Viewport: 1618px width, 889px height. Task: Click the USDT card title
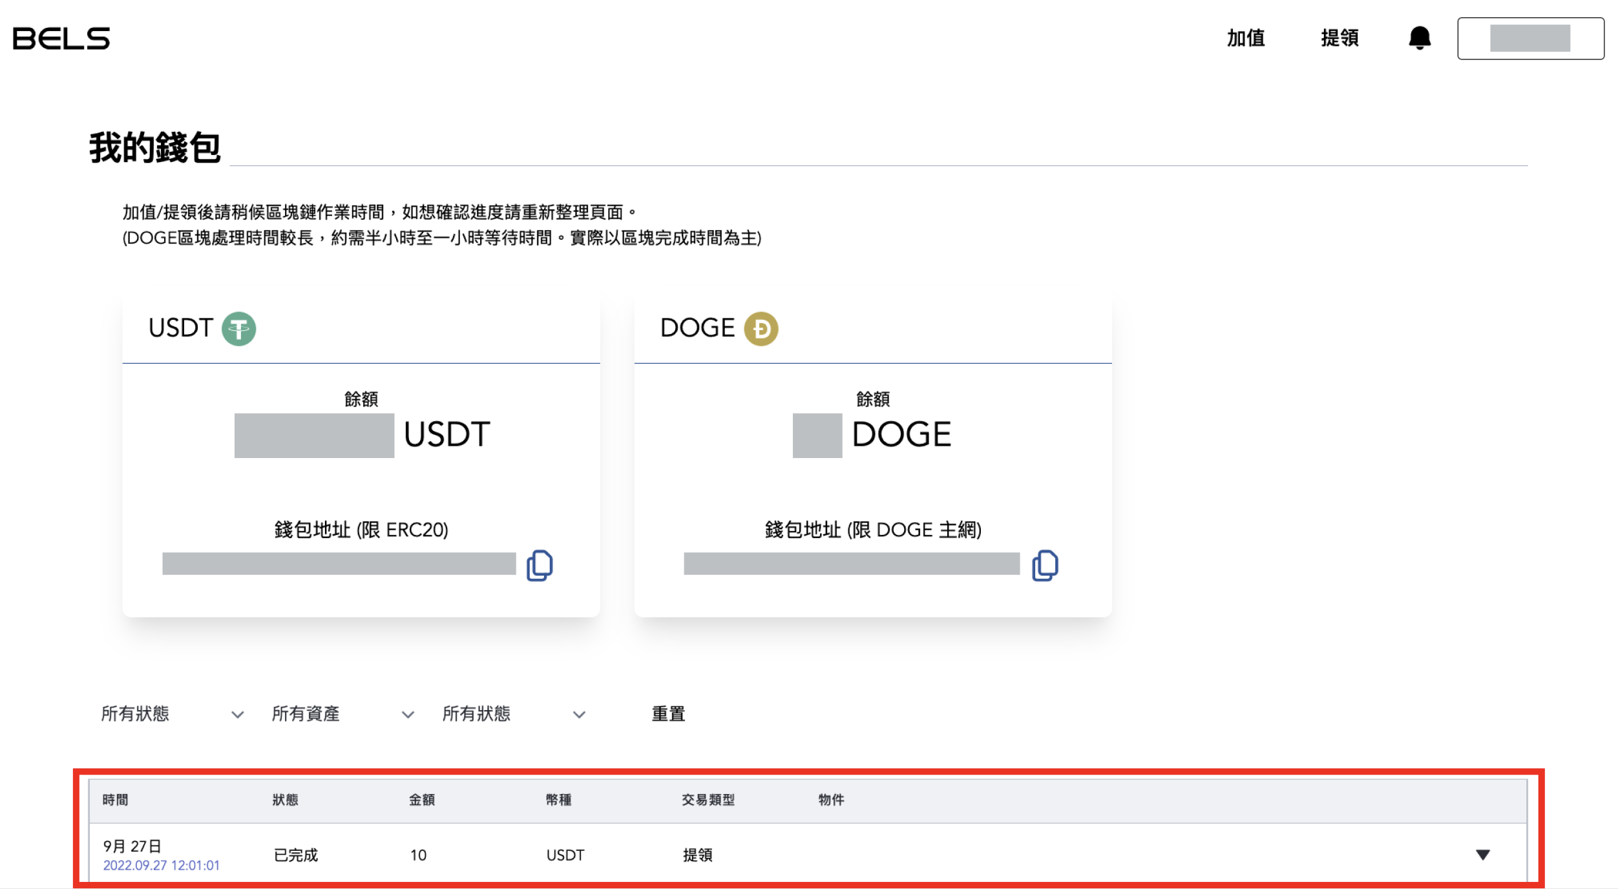coord(180,328)
